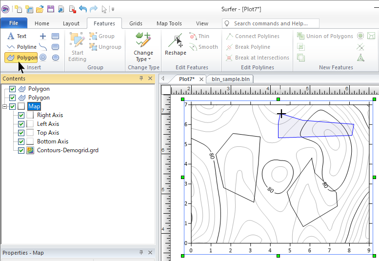379x261 pixels.
Task: Click the Create Intersection Points icon
Action: pos(360,47)
